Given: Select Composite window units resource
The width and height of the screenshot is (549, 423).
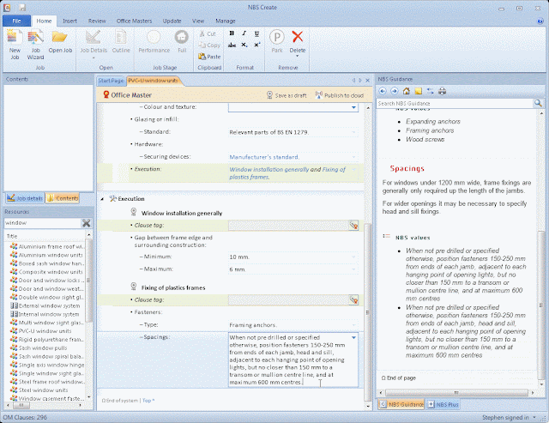Looking at the screenshot, I should click(x=51, y=272).
